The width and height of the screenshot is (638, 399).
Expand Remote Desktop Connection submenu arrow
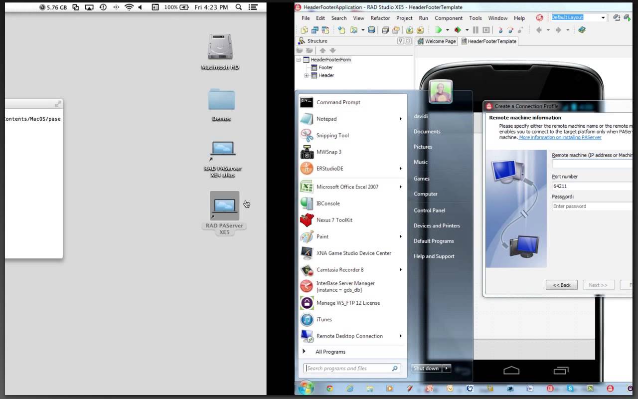(400, 336)
